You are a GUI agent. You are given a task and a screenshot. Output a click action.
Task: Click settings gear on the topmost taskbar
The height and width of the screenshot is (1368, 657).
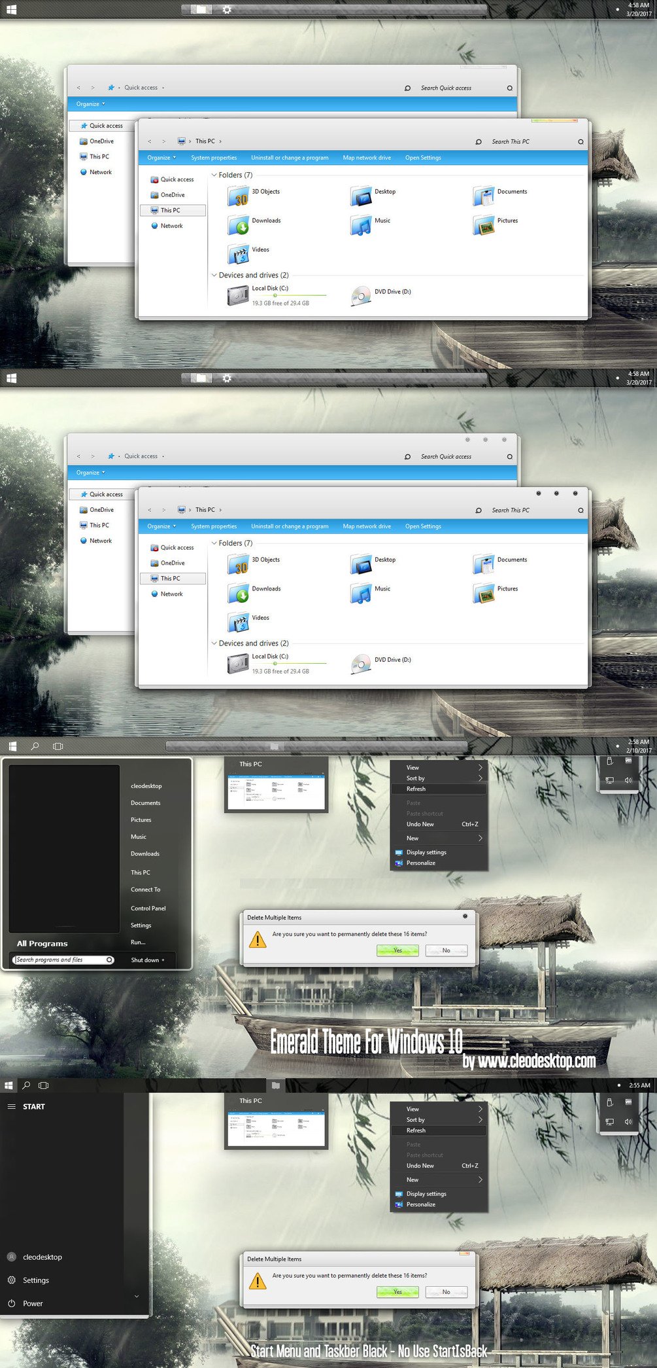point(227,10)
